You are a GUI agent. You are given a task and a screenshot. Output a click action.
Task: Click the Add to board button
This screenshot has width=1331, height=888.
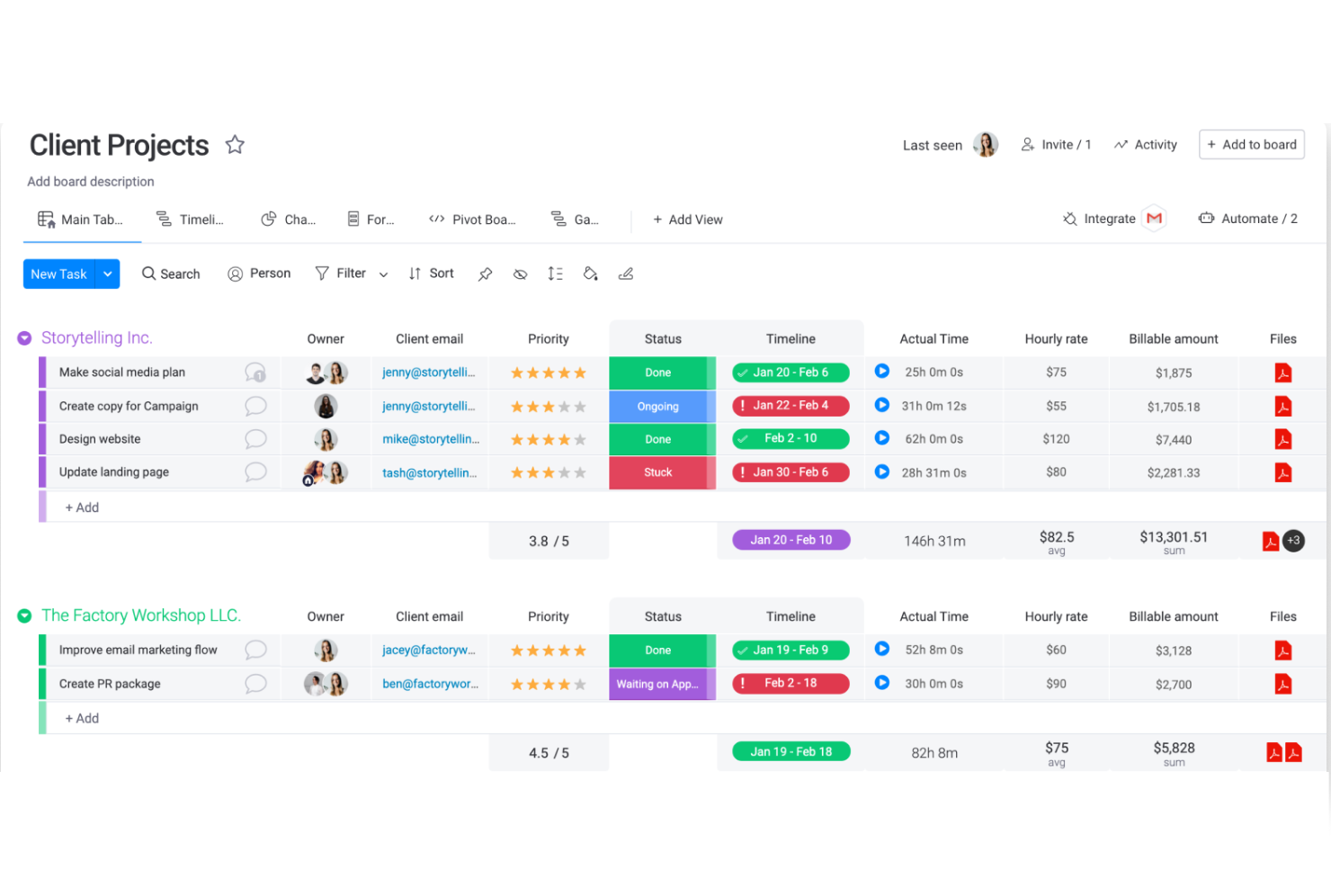tap(1251, 144)
